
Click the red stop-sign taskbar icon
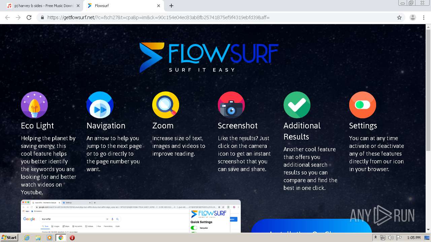[x=72, y=238]
